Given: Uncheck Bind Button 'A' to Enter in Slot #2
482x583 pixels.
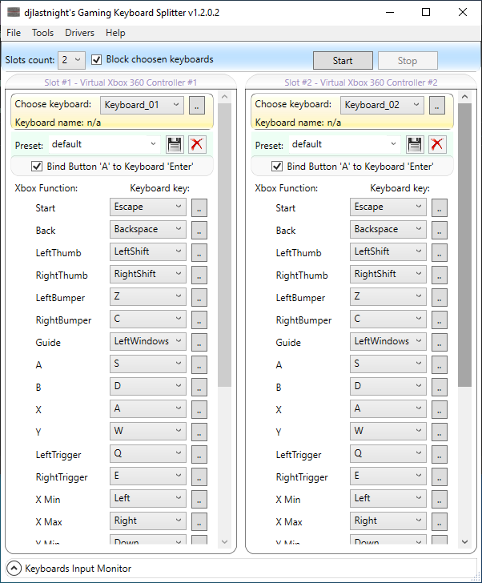Looking at the screenshot, I should tap(277, 167).
